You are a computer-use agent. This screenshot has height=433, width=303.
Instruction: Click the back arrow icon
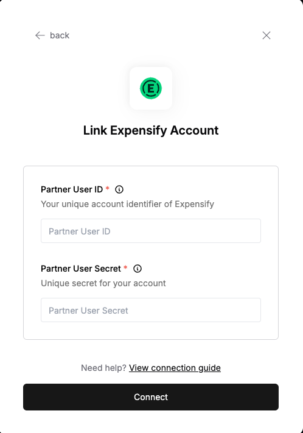[40, 35]
